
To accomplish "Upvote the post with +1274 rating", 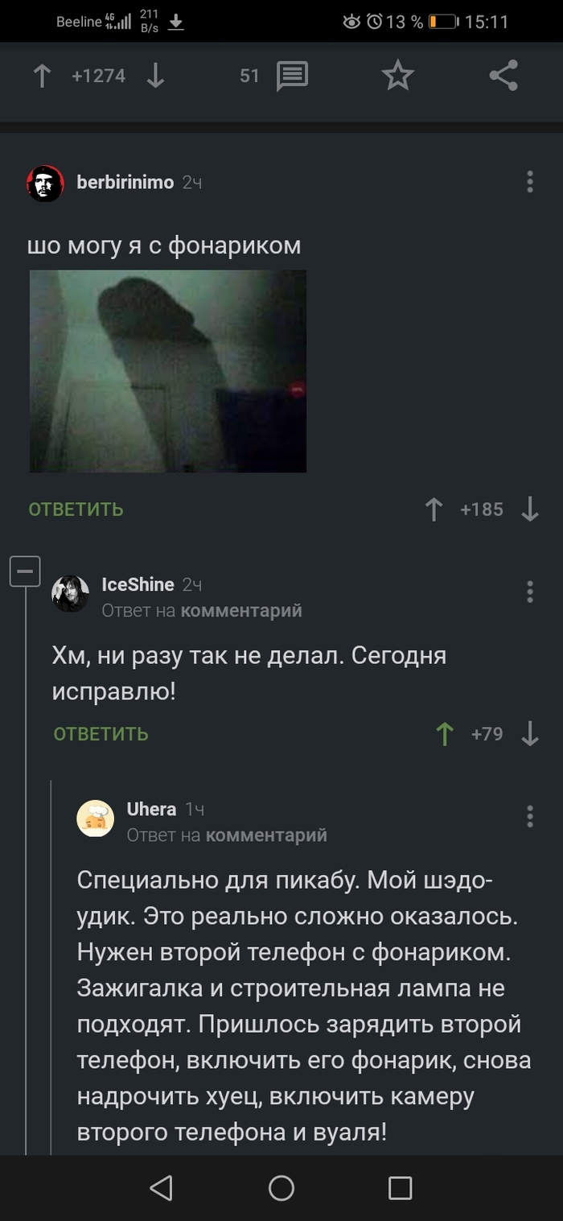I will [42, 76].
